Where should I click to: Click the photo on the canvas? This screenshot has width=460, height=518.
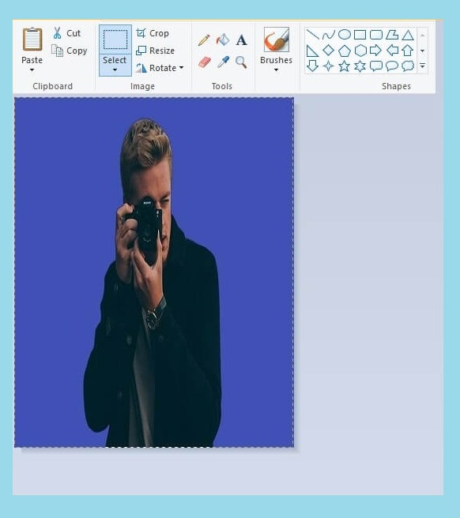point(154,272)
